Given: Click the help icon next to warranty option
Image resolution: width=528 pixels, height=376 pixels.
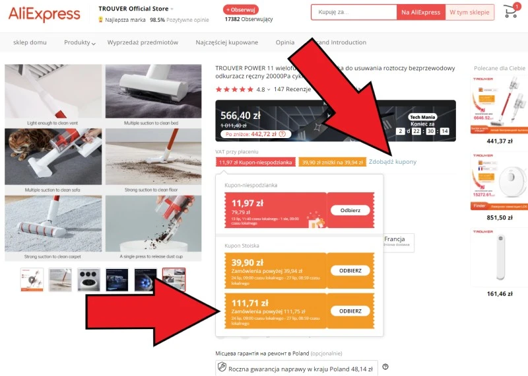Looking at the screenshot, I should pos(385,367).
